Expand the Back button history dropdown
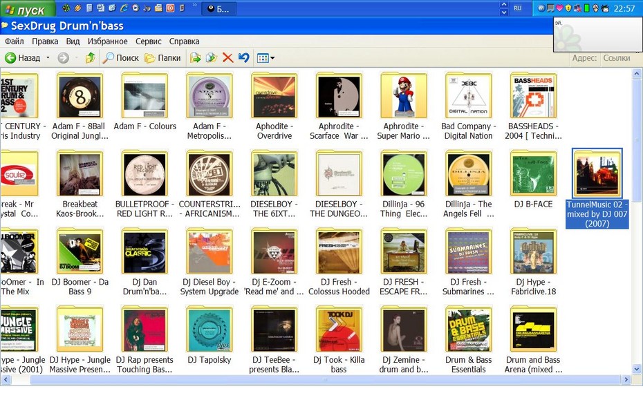643x418 pixels. 48,58
